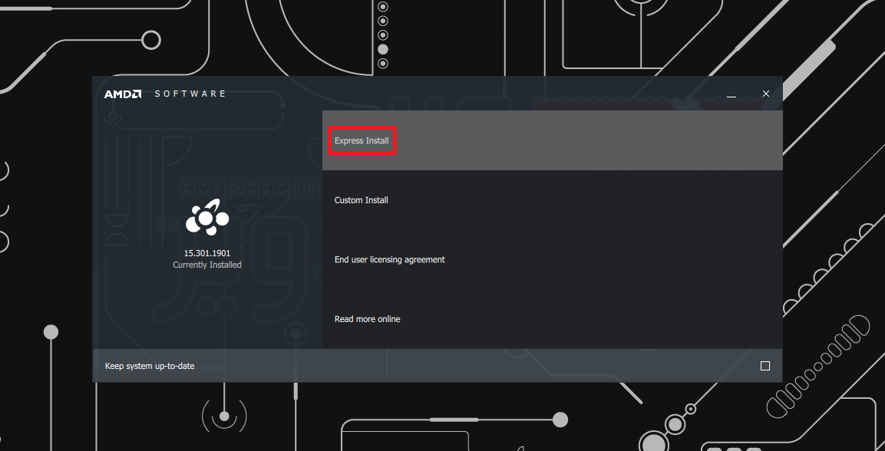Choose the Express Install option
Viewport: 885px width, 451px height.
(552, 140)
